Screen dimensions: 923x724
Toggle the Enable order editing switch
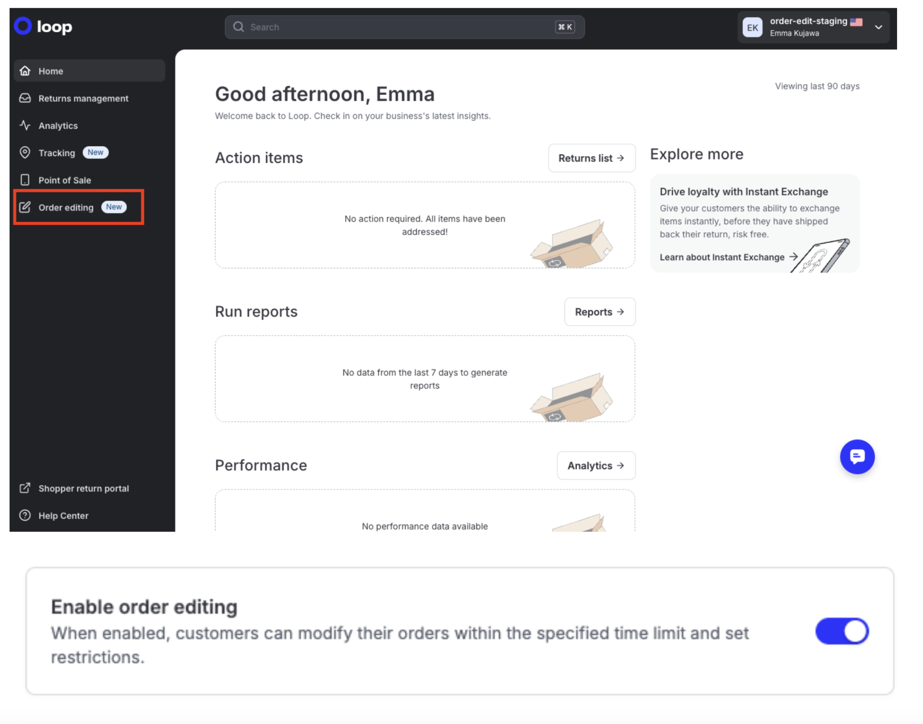(x=841, y=631)
